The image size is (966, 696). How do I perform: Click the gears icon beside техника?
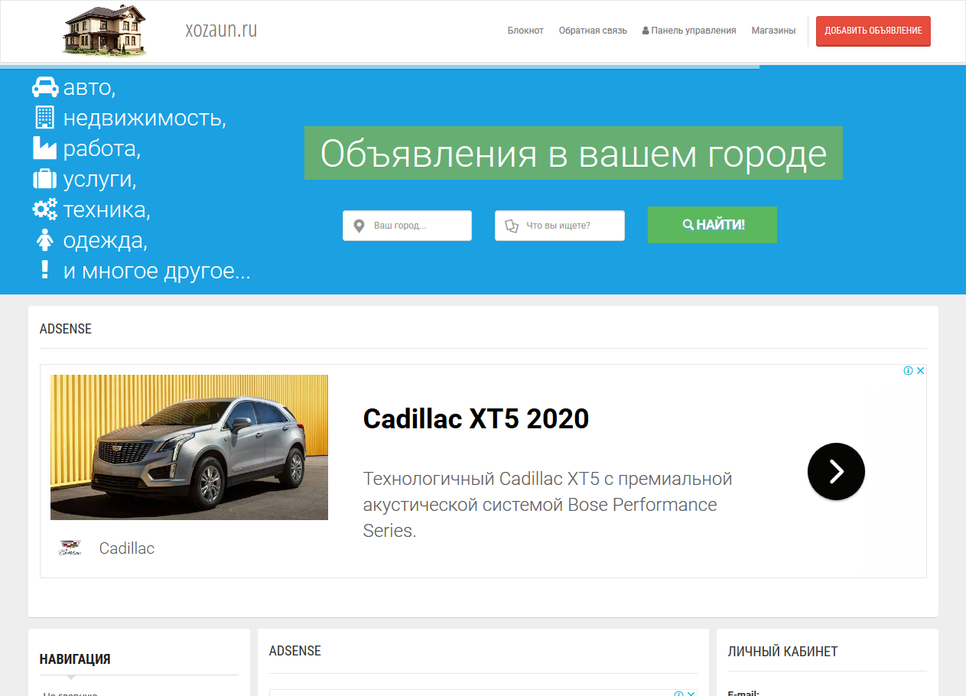pyautogui.click(x=45, y=209)
